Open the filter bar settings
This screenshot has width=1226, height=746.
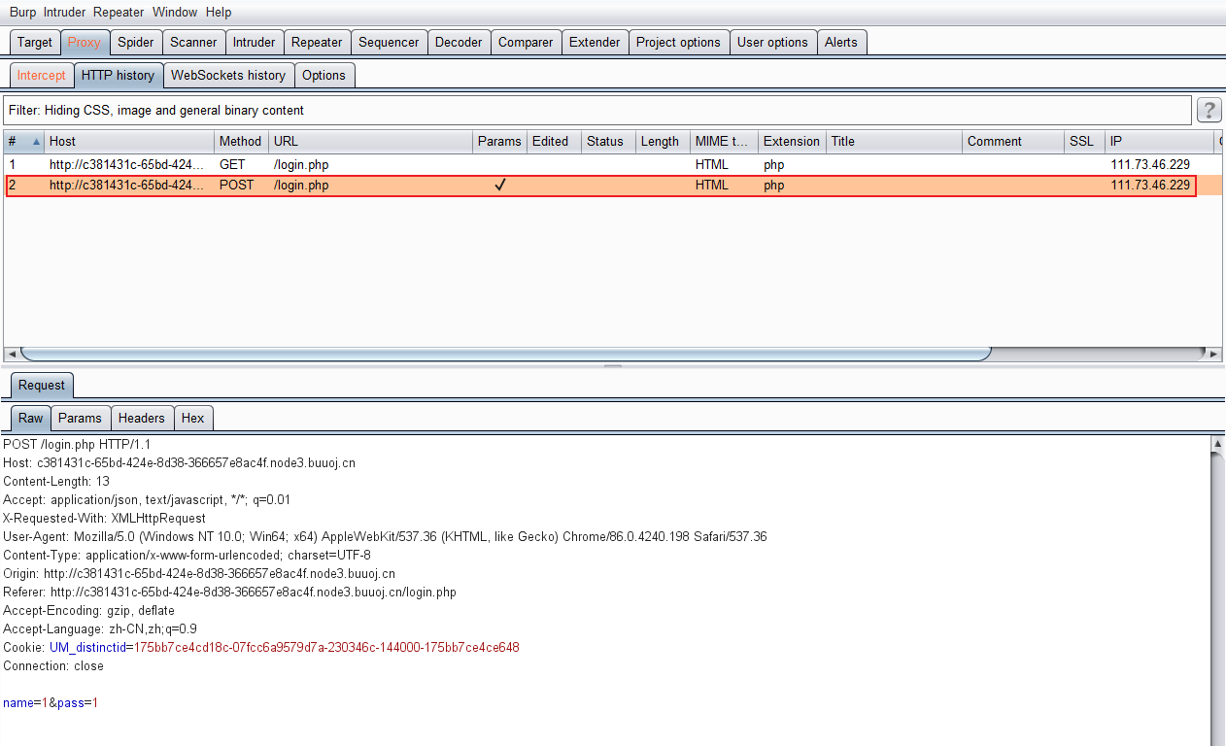(596, 110)
